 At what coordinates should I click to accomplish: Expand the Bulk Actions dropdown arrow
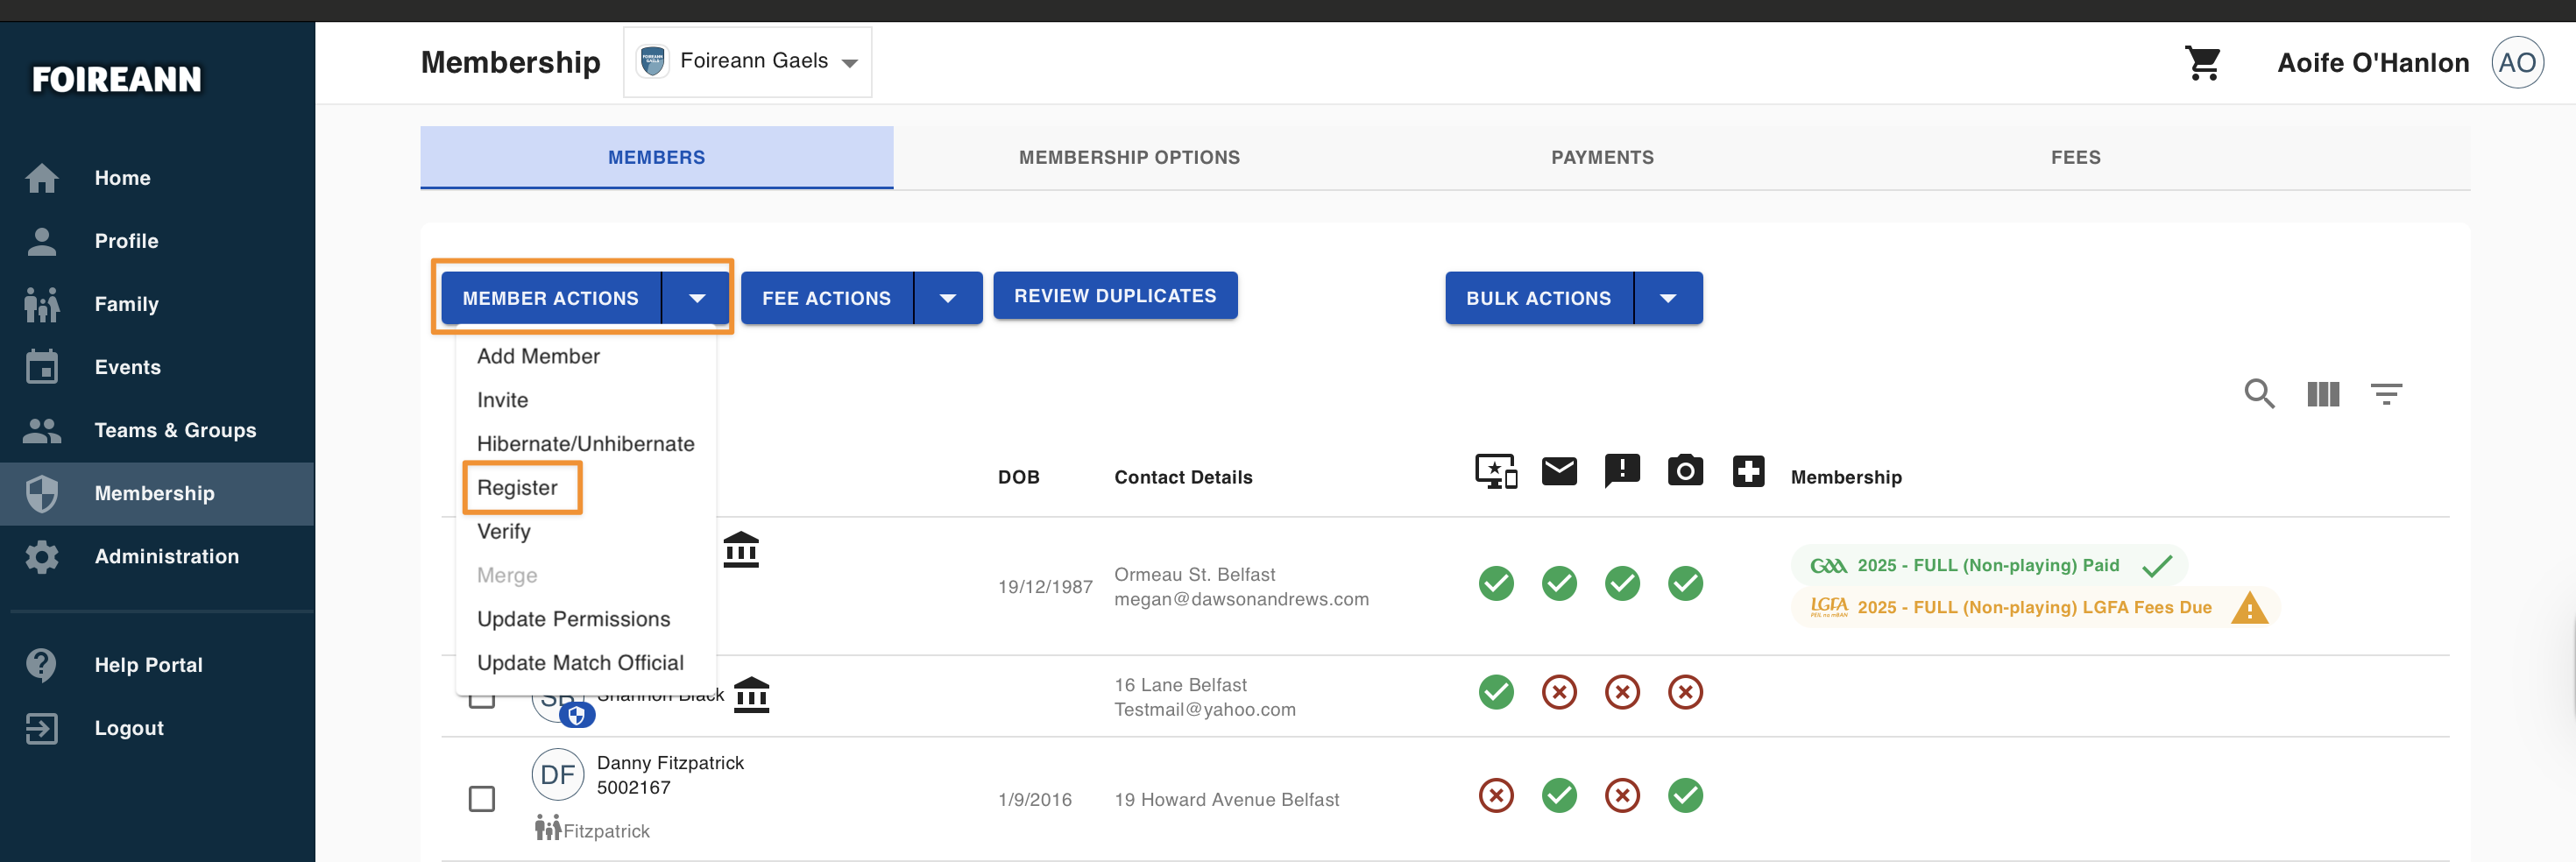[1668, 298]
